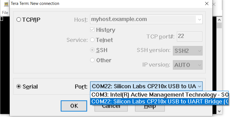Choose the Telnet service option
Screen dimensions: 230x117
92,40
